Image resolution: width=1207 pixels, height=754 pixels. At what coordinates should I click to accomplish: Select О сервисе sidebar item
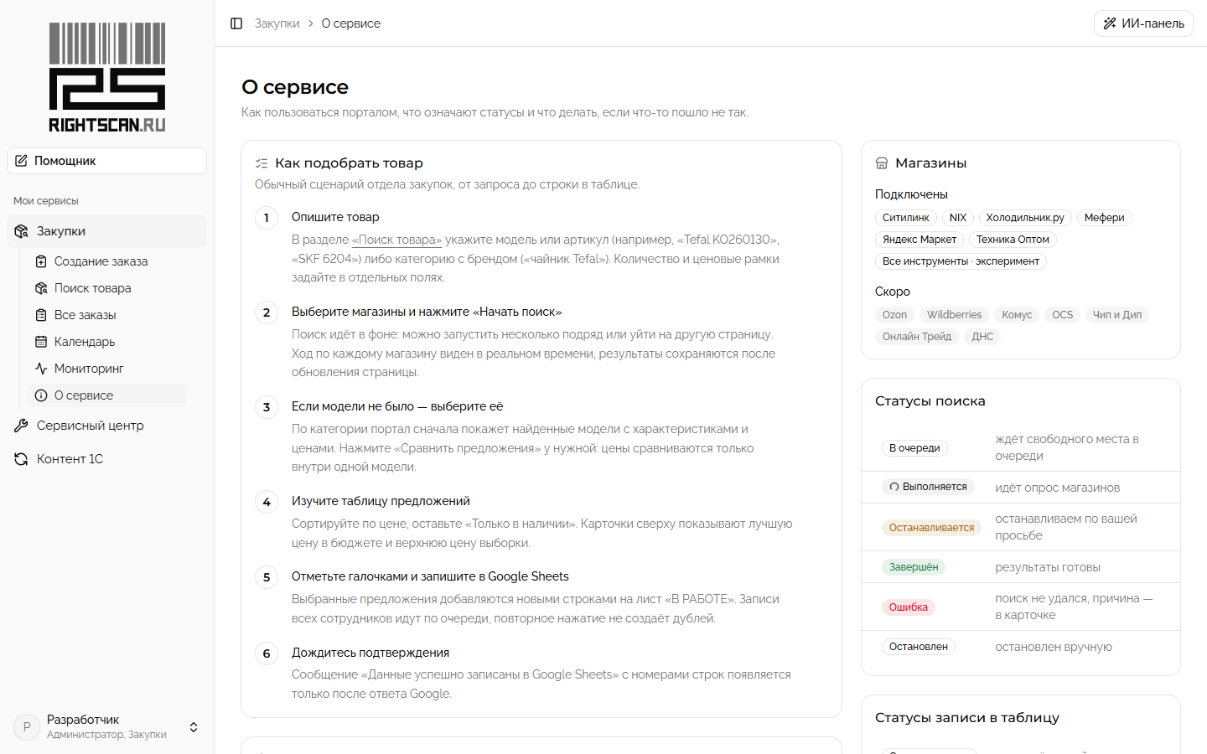point(107,395)
